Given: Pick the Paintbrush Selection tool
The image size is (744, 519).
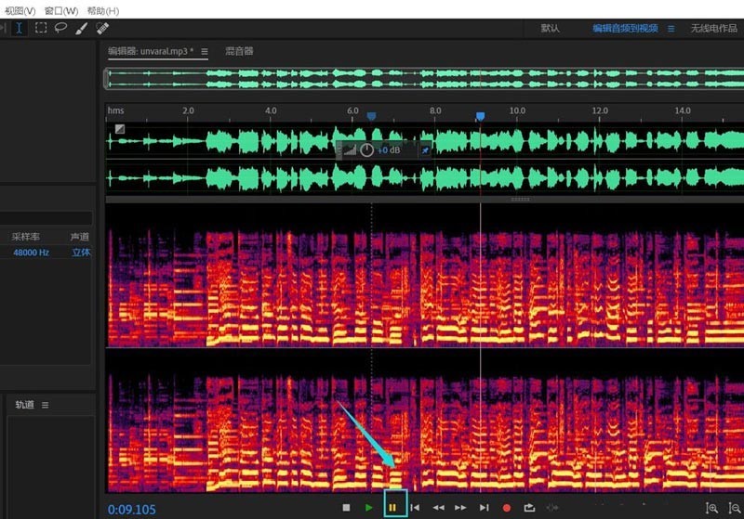Looking at the screenshot, I should point(82,28).
